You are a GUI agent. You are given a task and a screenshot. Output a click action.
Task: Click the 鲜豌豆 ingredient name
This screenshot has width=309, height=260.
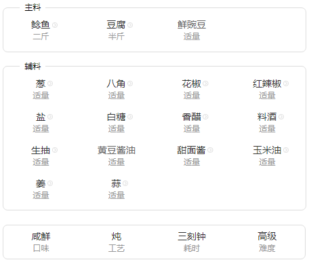click(x=192, y=25)
